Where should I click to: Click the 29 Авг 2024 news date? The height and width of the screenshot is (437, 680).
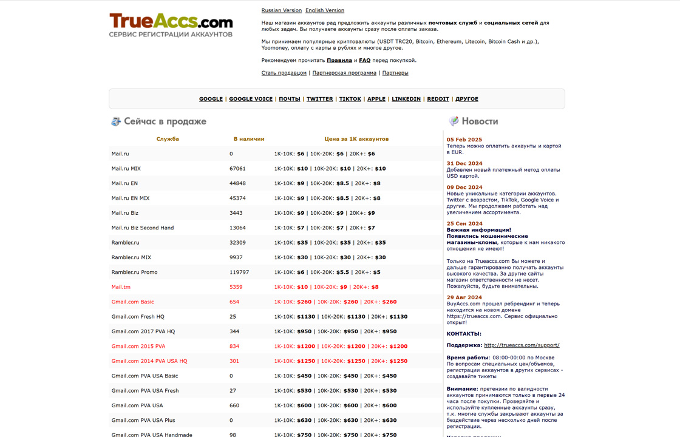pos(464,297)
